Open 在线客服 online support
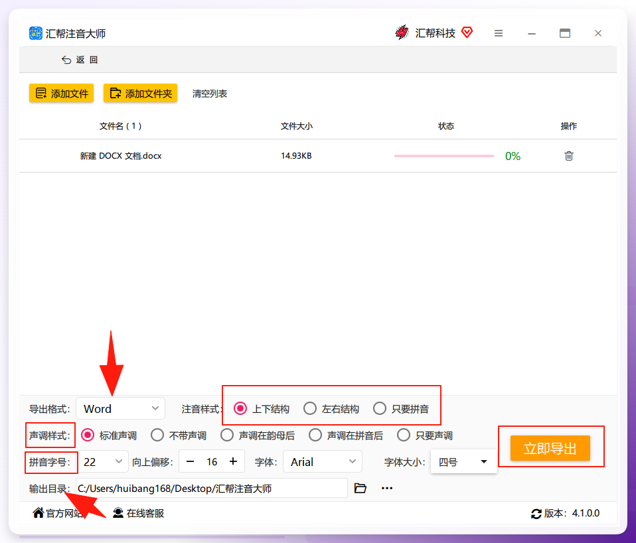The width and height of the screenshot is (636, 543). tap(138, 513)
